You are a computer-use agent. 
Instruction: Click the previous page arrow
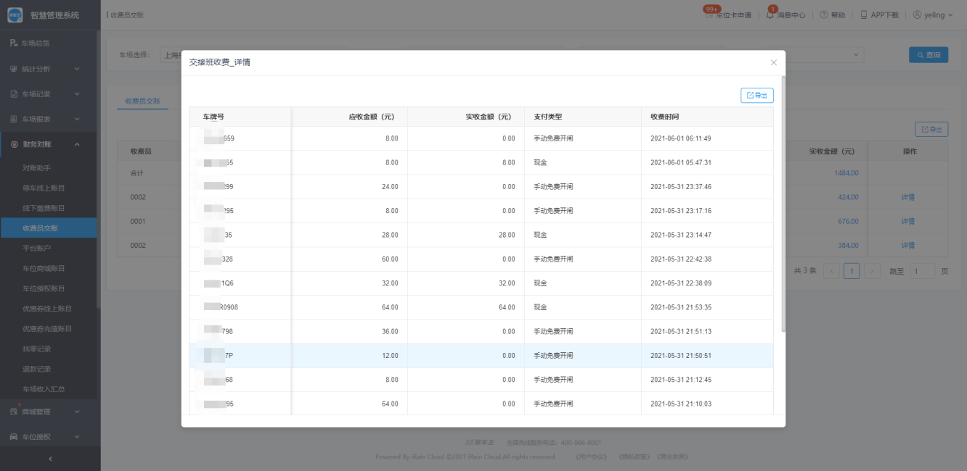coord(831,271)
